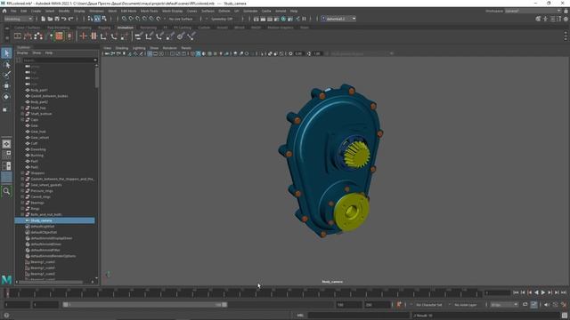Click the current frame number field
Screen dimensions: 570x320
point(498,292)
